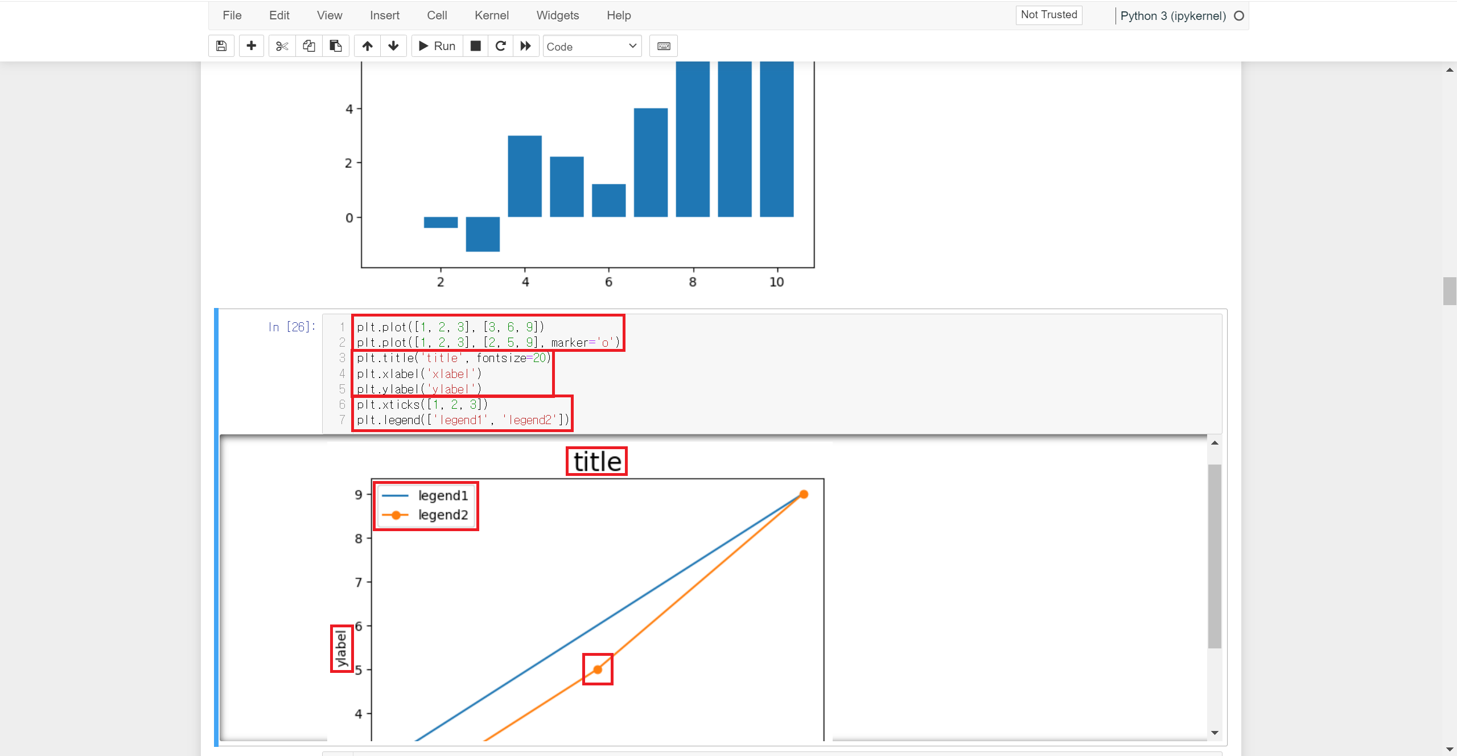Image resolution: width=1457 pixels, height=756 pixels.
Task: Move selected cell down arrow
Action: coord(393,46)
